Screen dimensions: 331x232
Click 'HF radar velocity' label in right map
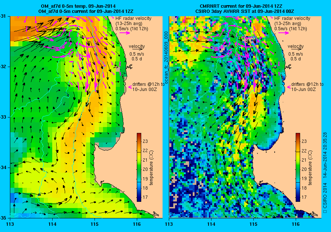coord(292,18)
